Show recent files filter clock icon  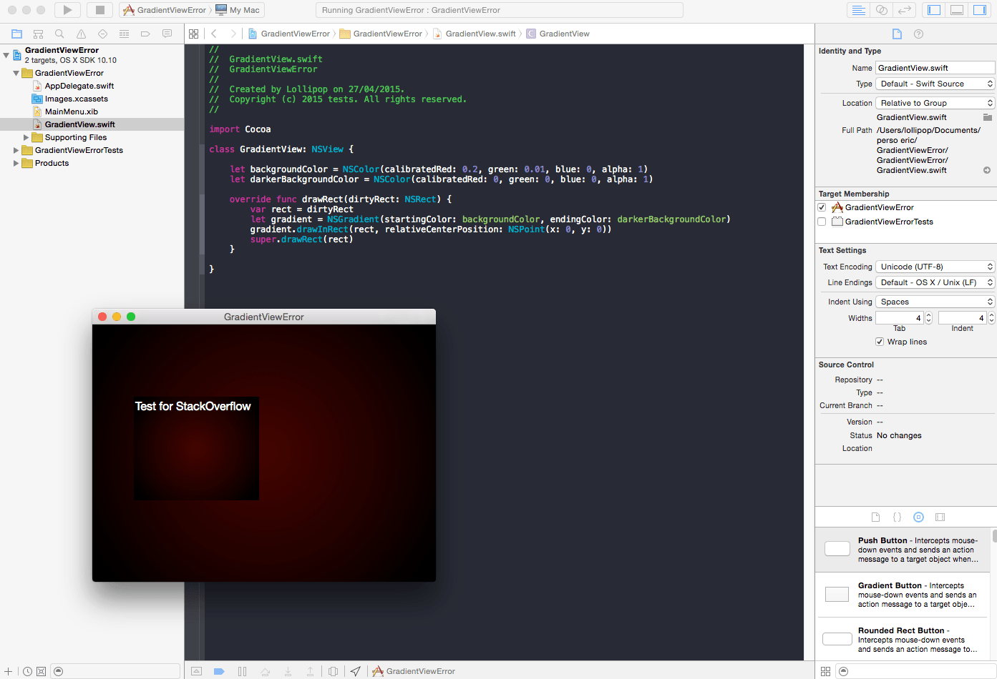coord(27,671)
